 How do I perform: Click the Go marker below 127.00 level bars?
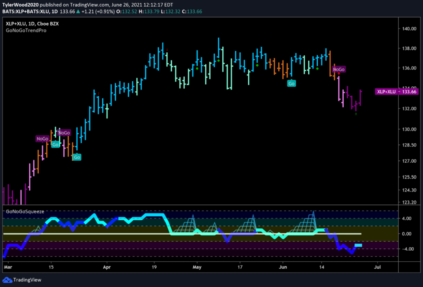pyautogui.click(x=77, y=157)
